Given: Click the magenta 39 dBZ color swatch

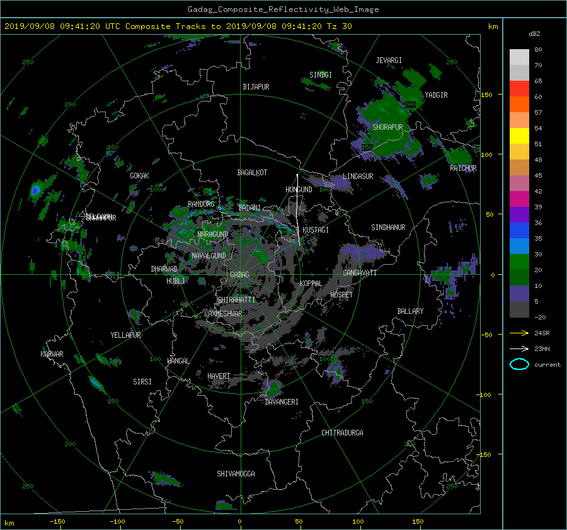Looking at the screenshot, I should click(519, 199).
